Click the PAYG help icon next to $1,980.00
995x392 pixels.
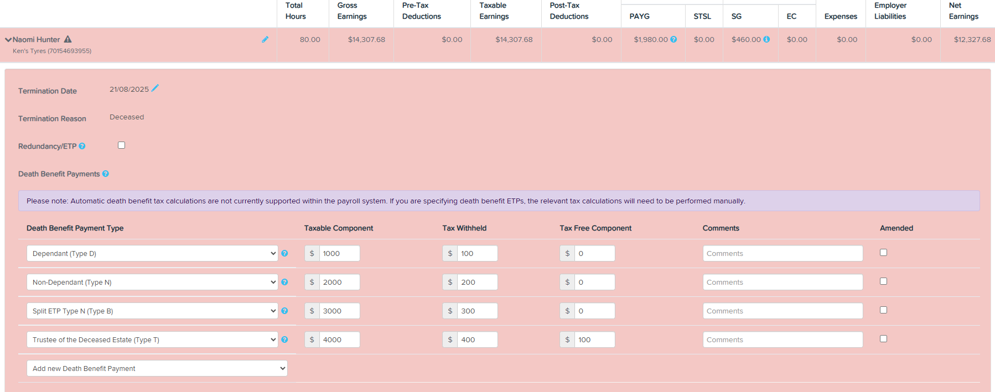point(673,39)
